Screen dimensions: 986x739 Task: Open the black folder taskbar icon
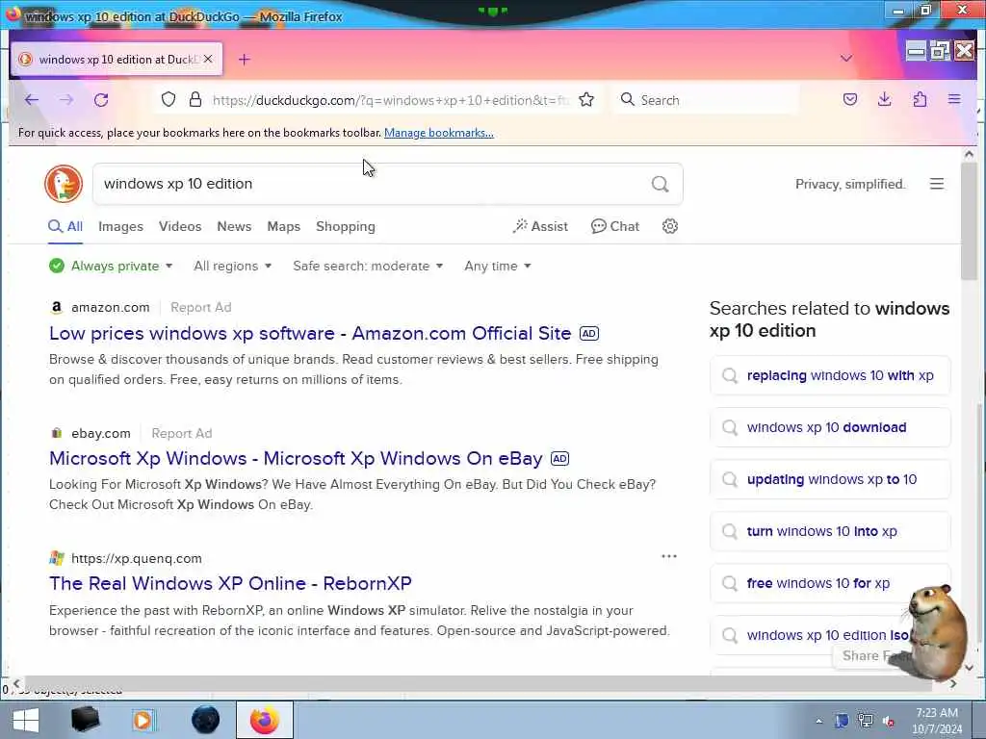[x=85, y=720]
